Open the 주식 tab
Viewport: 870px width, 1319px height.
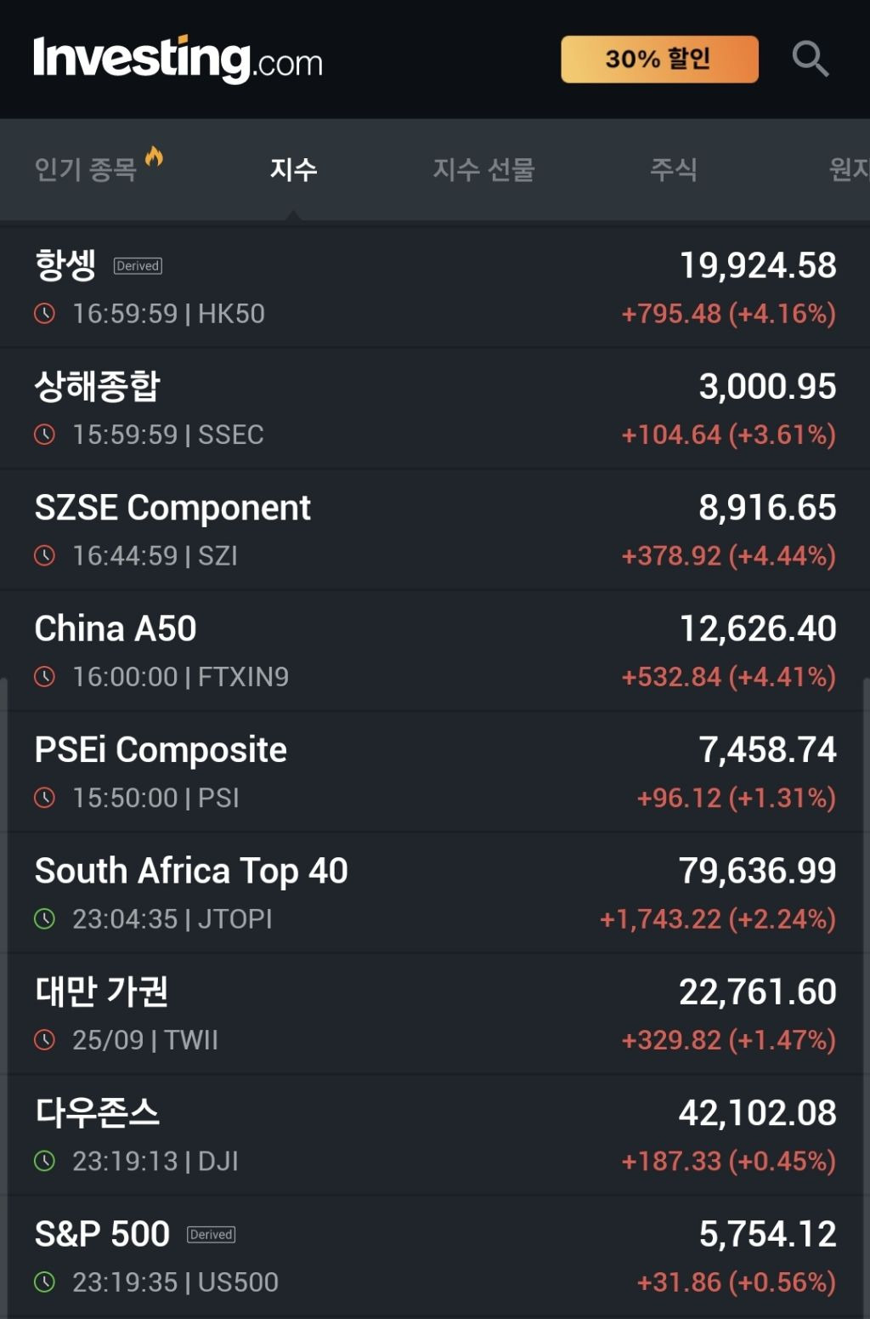click(x=673, y=169)
